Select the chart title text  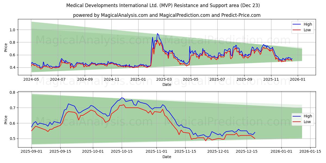[163, 5]
